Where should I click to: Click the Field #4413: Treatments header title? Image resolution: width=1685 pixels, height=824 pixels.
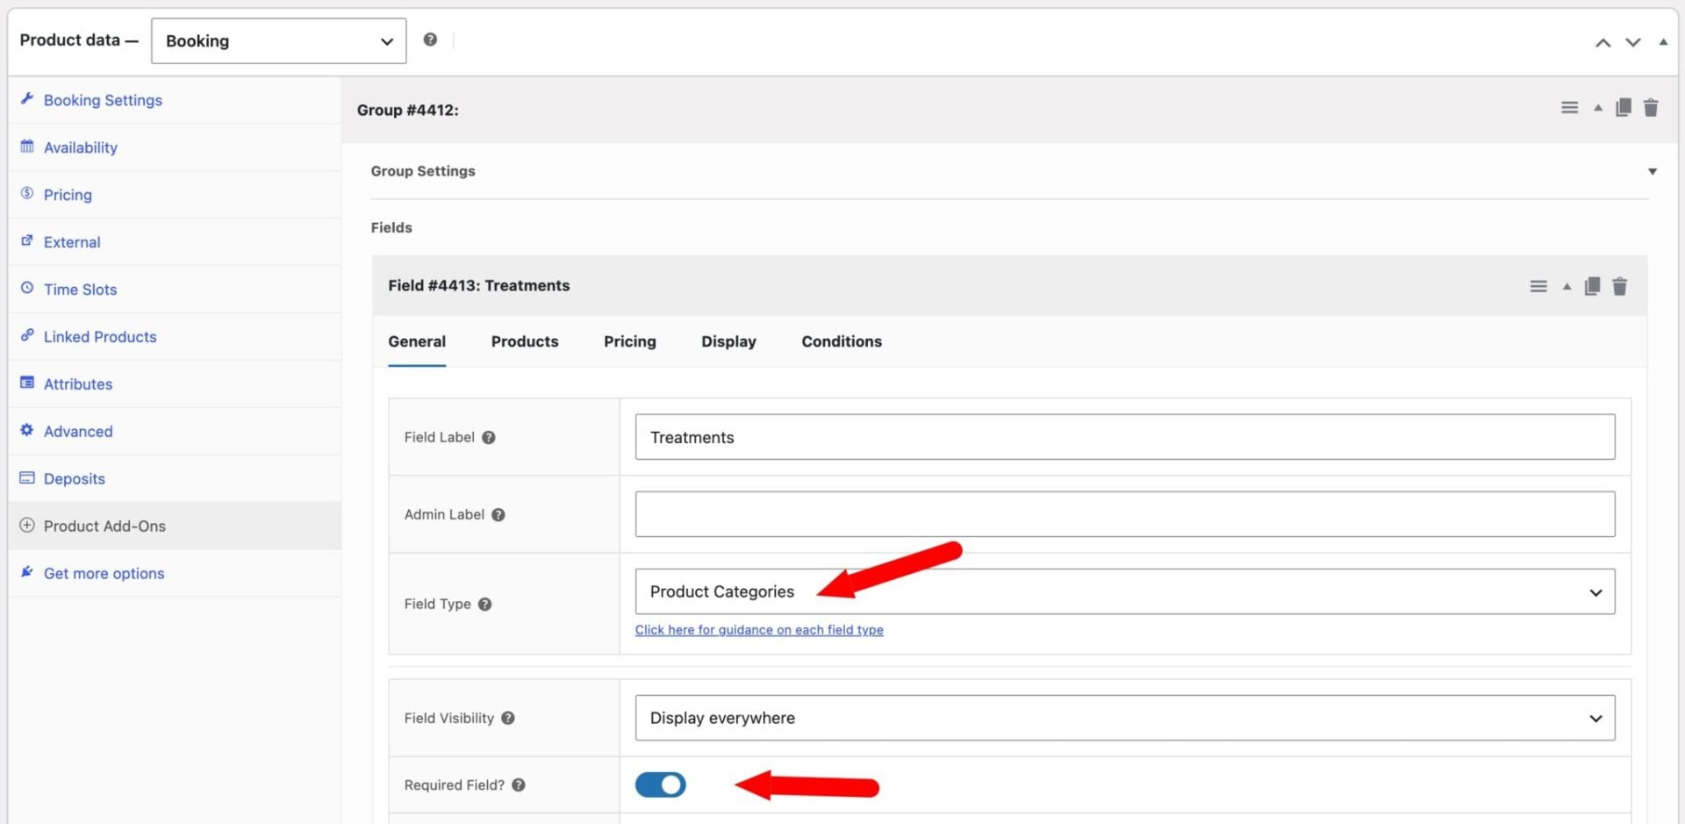(479, 285)
